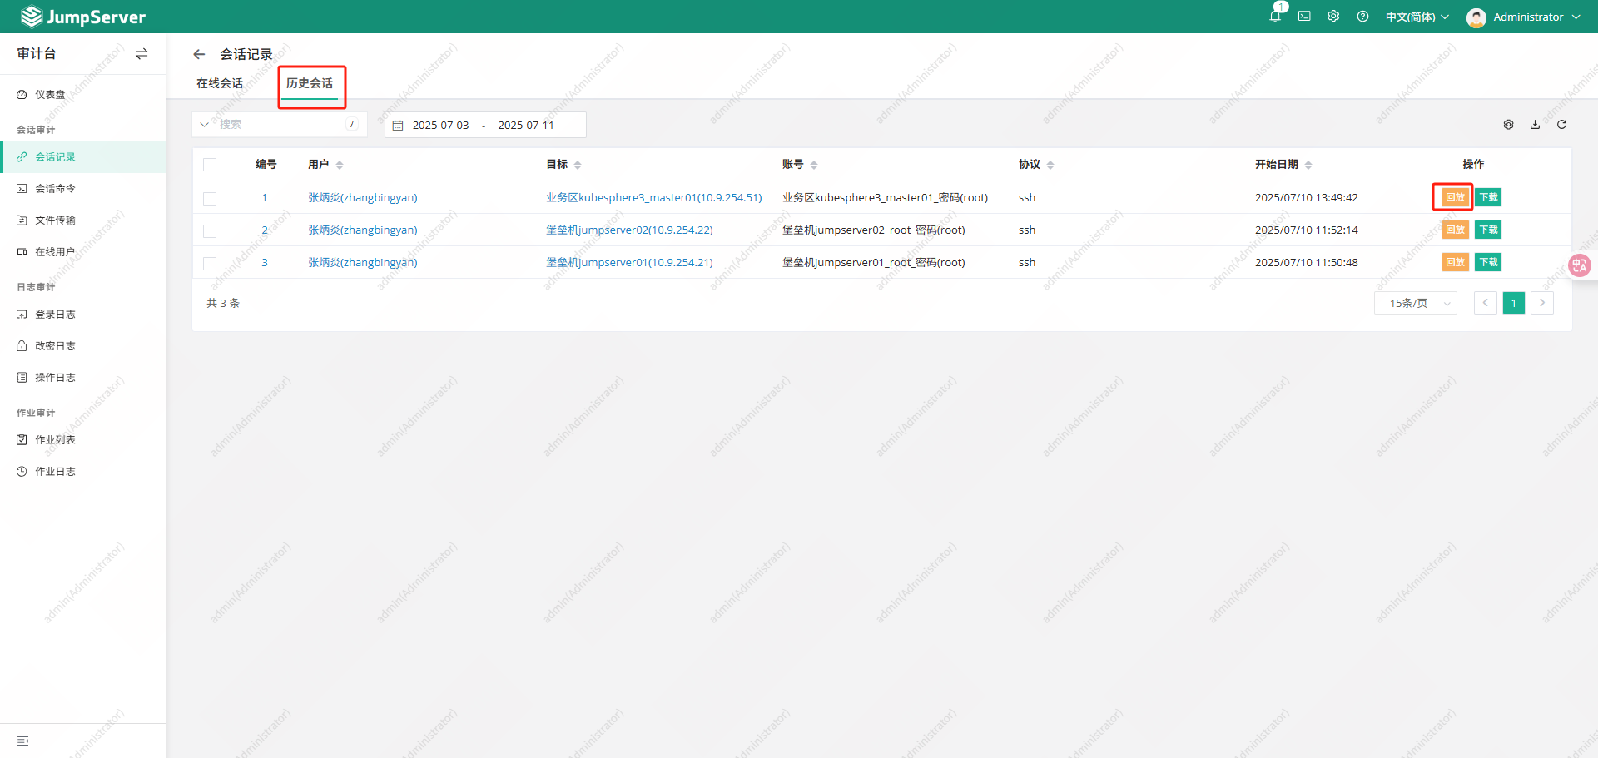Open system settings gear in top bar
Viewport: 1598px width, 758px height.
click(1333, 16)
